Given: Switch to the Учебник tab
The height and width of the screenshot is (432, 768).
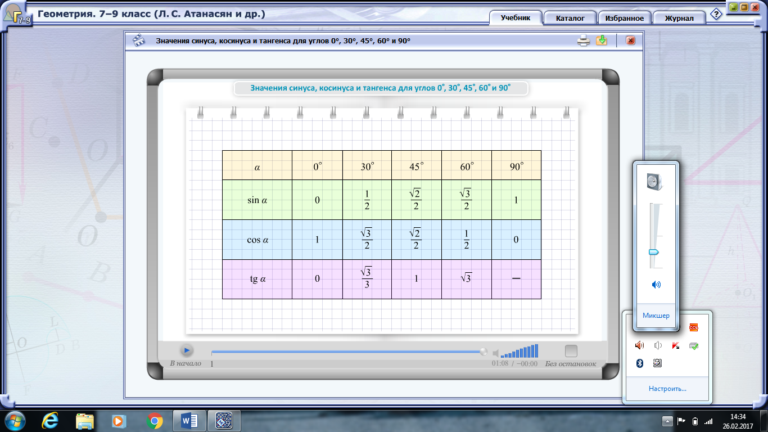Looking at the screenshot, I should point(516,18).
